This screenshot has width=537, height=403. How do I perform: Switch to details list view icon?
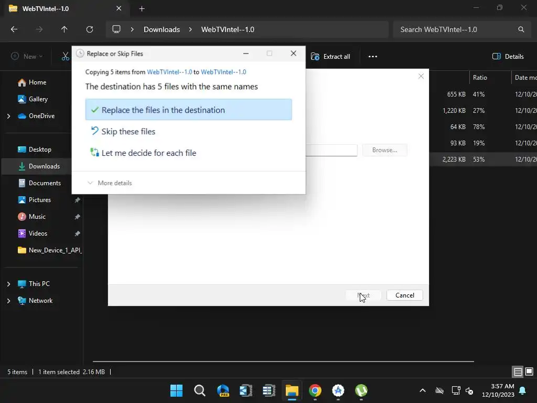[x=518, y=372]
